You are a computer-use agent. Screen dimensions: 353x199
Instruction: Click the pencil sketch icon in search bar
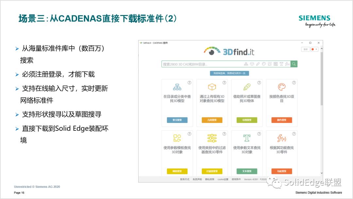[x=258, y=64]
